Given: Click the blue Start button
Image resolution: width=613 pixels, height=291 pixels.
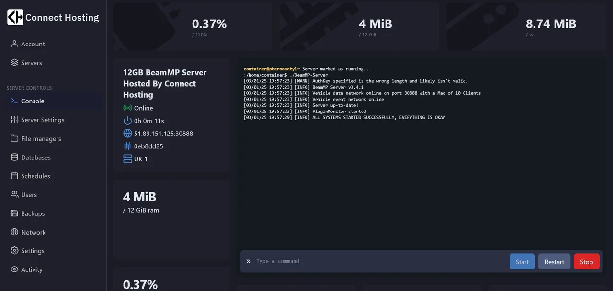Looking at the screenshot, I should [x=522, y=261].
